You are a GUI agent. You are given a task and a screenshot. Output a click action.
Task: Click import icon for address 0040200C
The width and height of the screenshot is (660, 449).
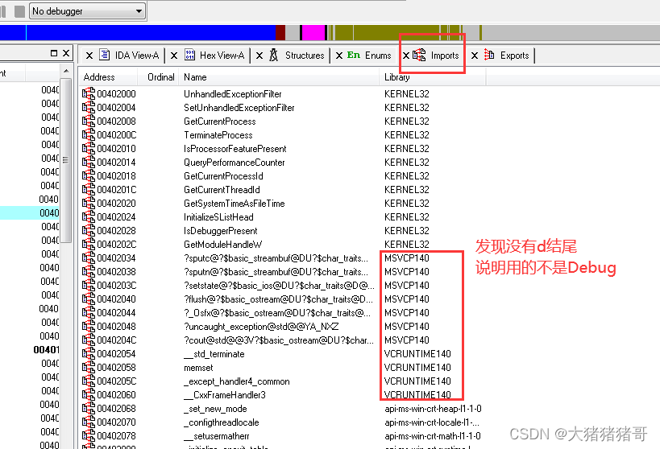pos(89,134)
